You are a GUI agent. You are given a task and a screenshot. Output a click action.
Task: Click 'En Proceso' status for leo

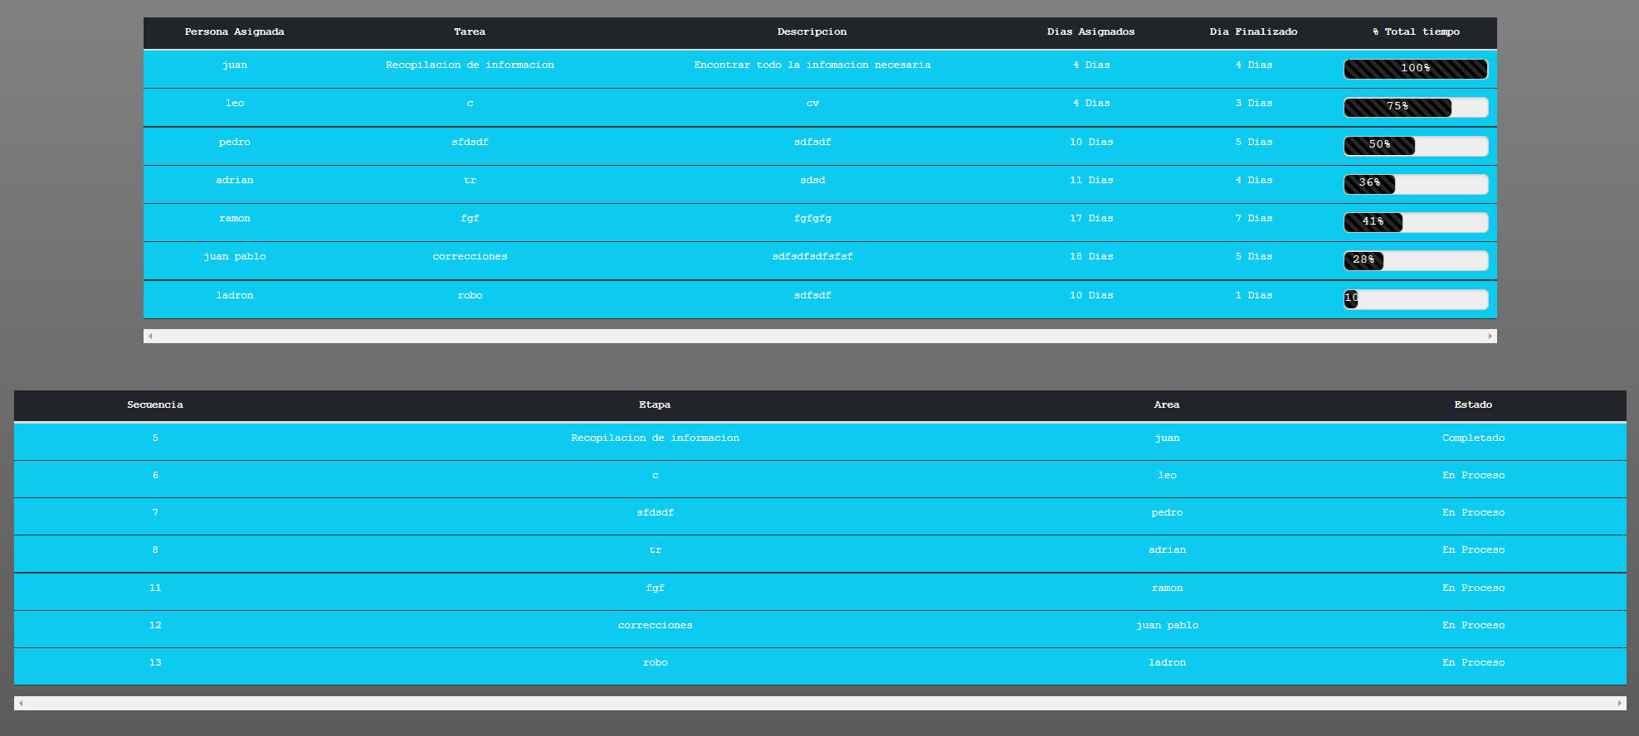[1473, 475]
